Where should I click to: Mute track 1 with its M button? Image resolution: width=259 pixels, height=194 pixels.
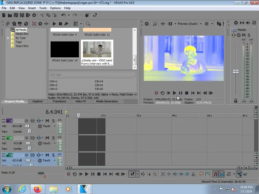click(x=47, y=121)
